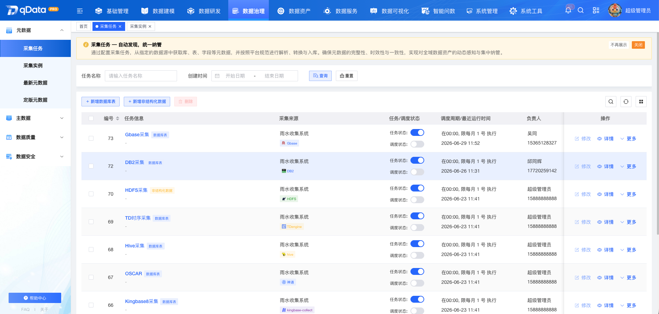Click the user avatar image
The height and width of the screenshot is (314, 659).
[x=615, y=10]
